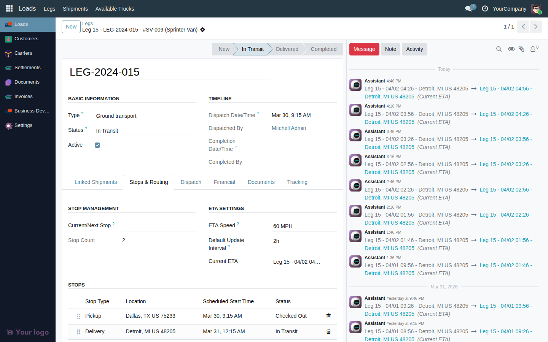The image size is (548, 342).
Task: Click the Assistant avatar on 4:46 PM message
Action: point(355,85)
